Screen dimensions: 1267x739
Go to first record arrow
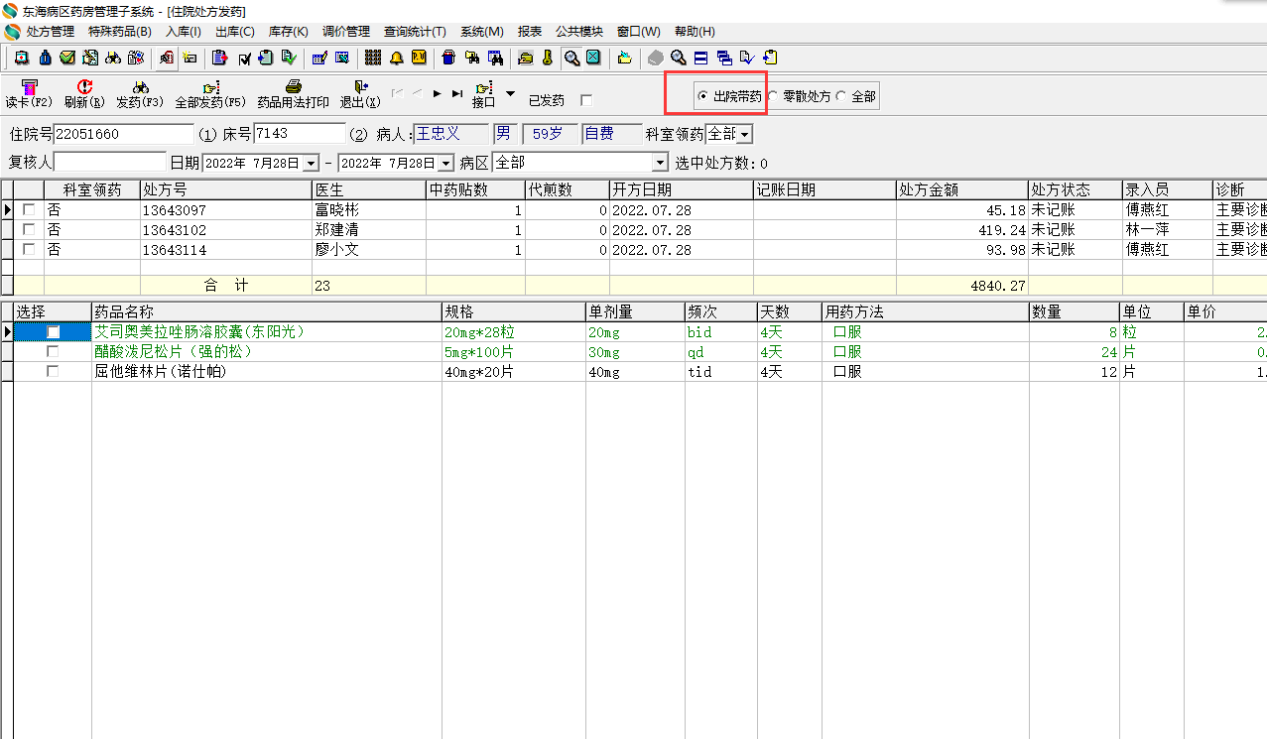coord(397,93)
